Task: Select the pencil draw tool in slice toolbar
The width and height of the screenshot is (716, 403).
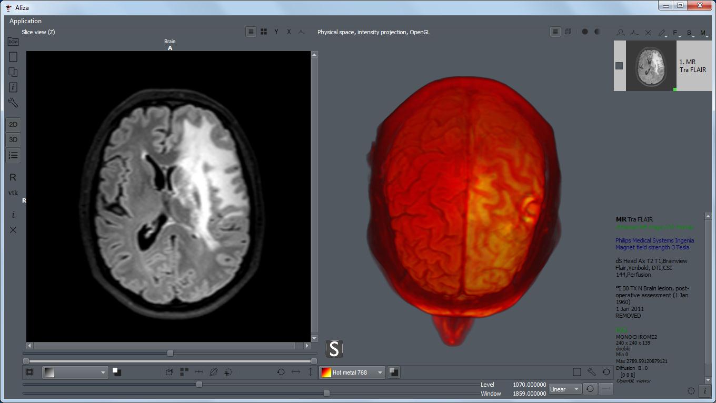Action: tap(213, 372)
